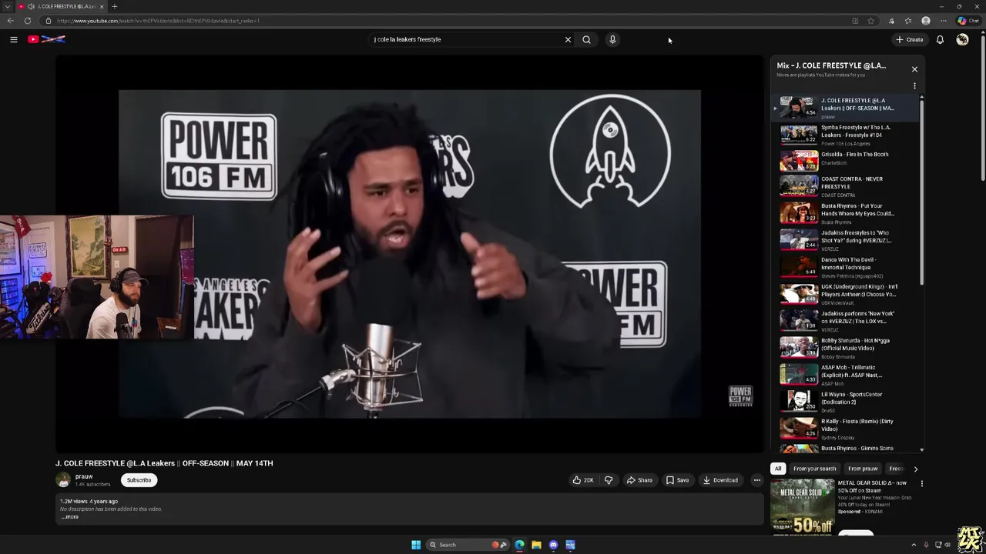The image size is (986, 554).
Task: Open the browser profile icon
Action: point(925,21)
